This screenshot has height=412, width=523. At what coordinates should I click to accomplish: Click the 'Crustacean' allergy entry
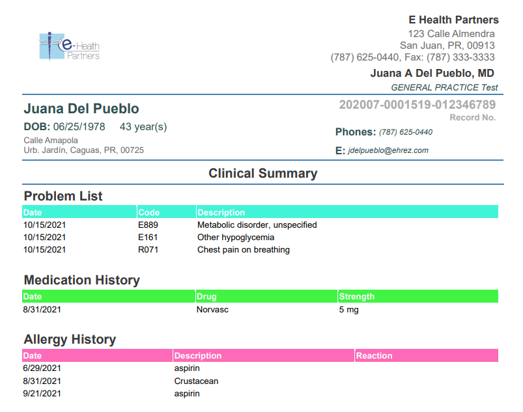tap(196, 381)
